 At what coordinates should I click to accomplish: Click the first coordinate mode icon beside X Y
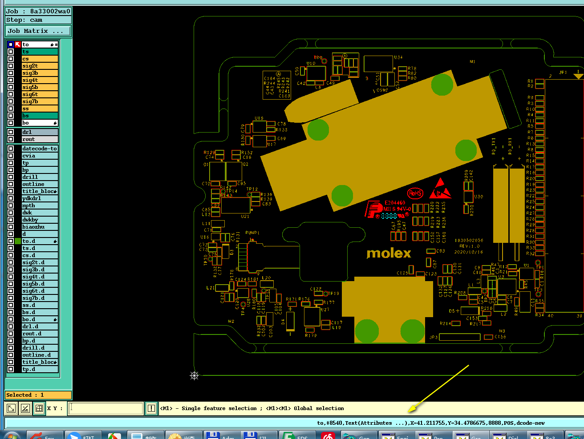[12, 408]
